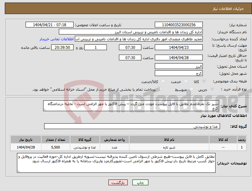252x191 pixels.
Task: Click the general need description text area
Action: point(131,106)
